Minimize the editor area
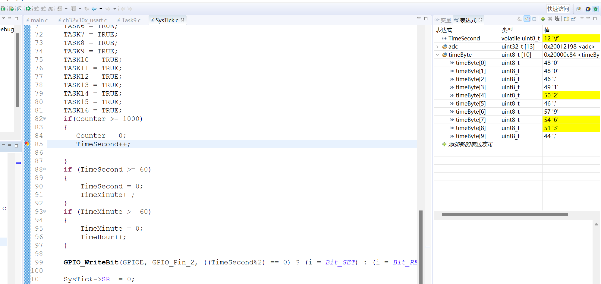This screenshot has width=601, height=284. [419, 18]
